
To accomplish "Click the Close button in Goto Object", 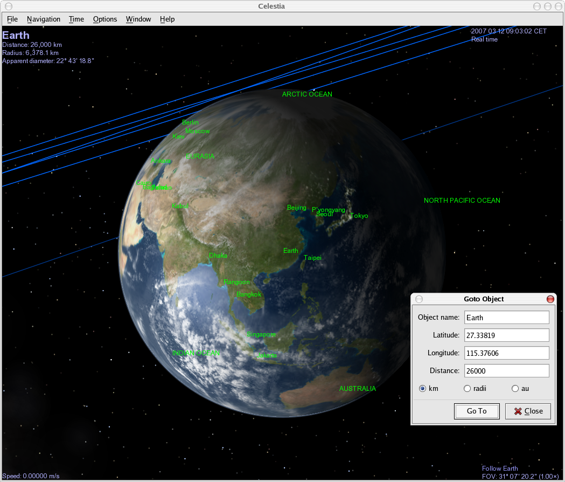I will click(x=528, y=411).
